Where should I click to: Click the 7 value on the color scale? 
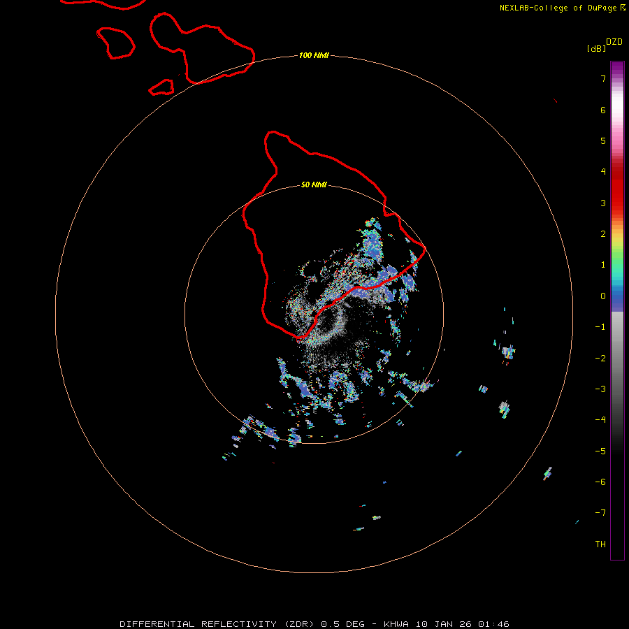point(603,78)
